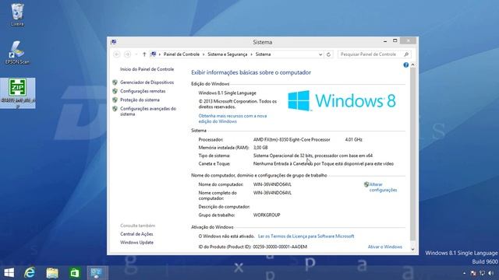Click the Control Panel icon in the address bar
The height and width of the screenshot is (280, 499).
point(154,54)
